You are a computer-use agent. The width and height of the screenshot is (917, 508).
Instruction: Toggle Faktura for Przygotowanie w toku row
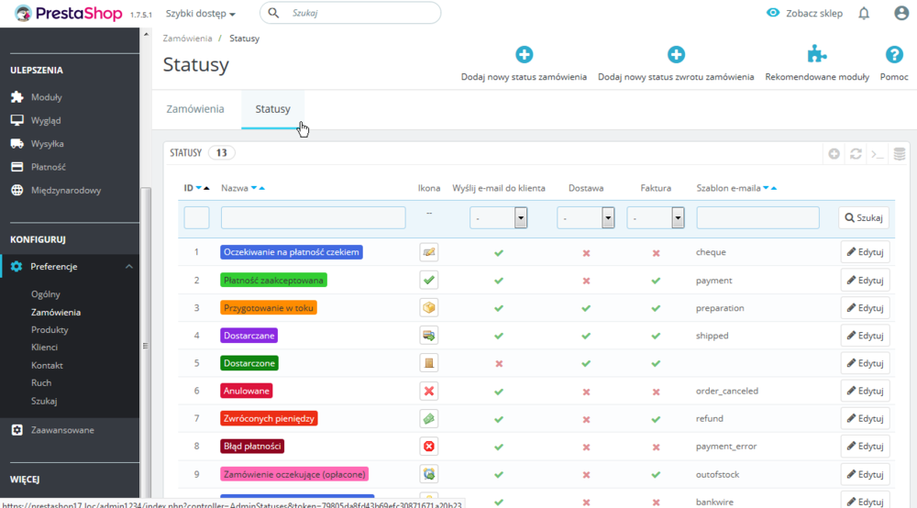656,308
